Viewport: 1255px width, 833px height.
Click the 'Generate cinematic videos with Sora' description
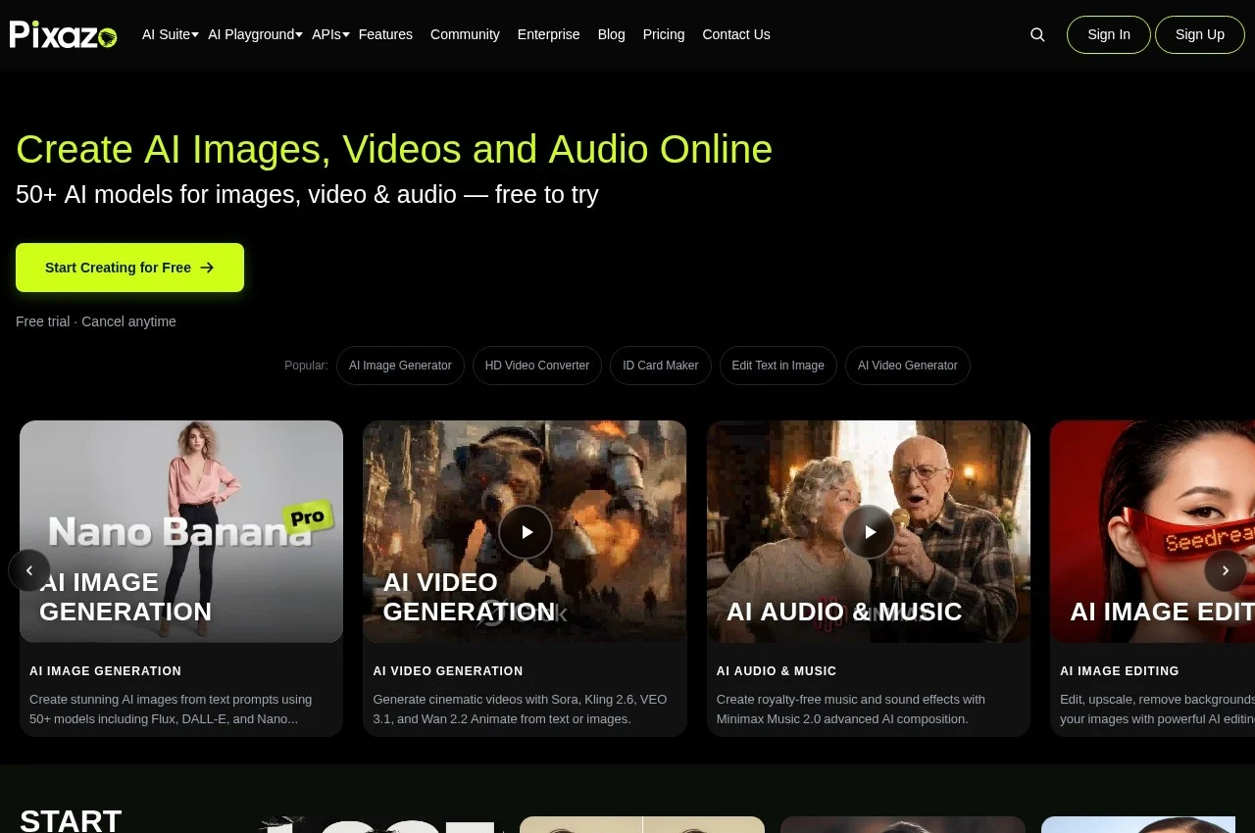point(520,710)
